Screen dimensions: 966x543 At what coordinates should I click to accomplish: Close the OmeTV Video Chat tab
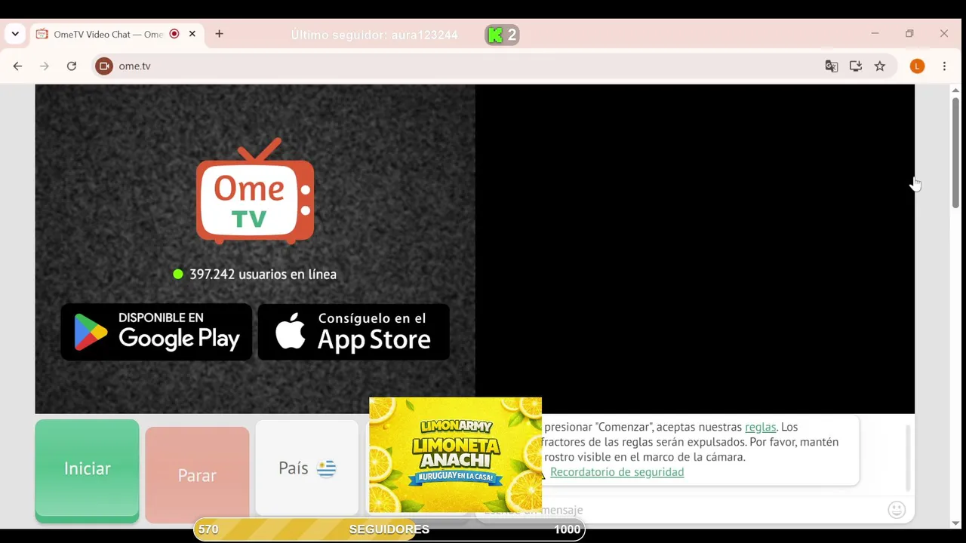click(x=192, y=34)
